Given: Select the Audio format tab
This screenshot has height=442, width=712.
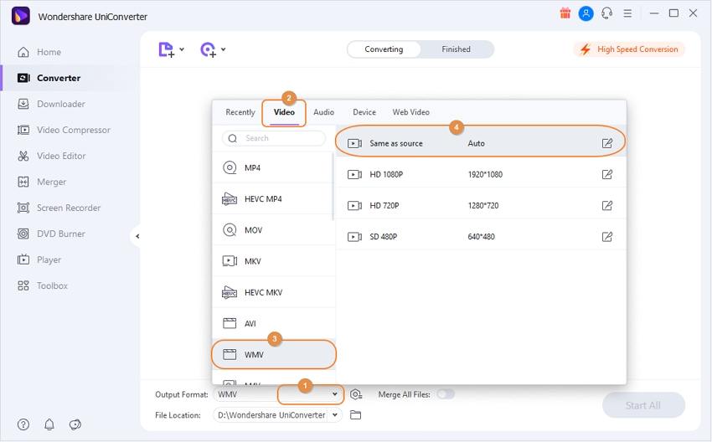Looking at the screenshot, I should 324,112.
